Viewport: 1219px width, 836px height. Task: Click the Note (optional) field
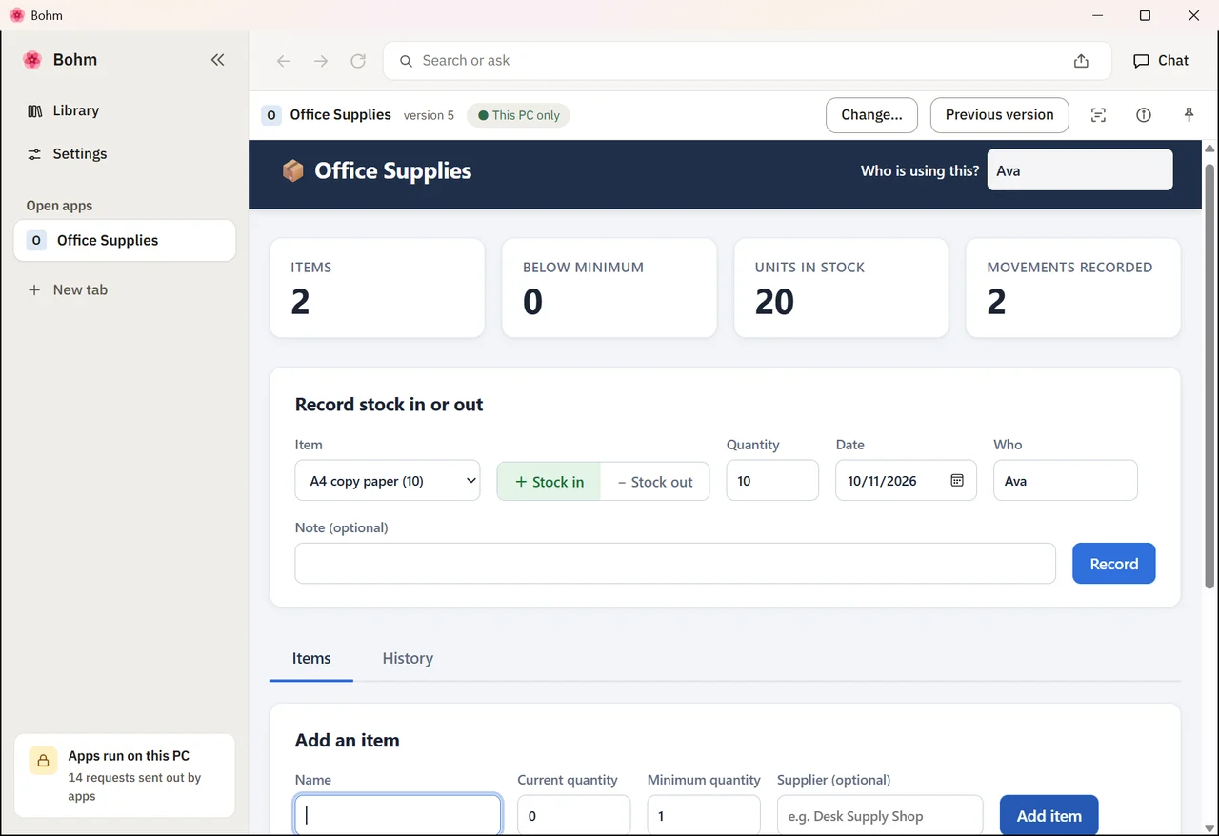click(x=675, y=564)
